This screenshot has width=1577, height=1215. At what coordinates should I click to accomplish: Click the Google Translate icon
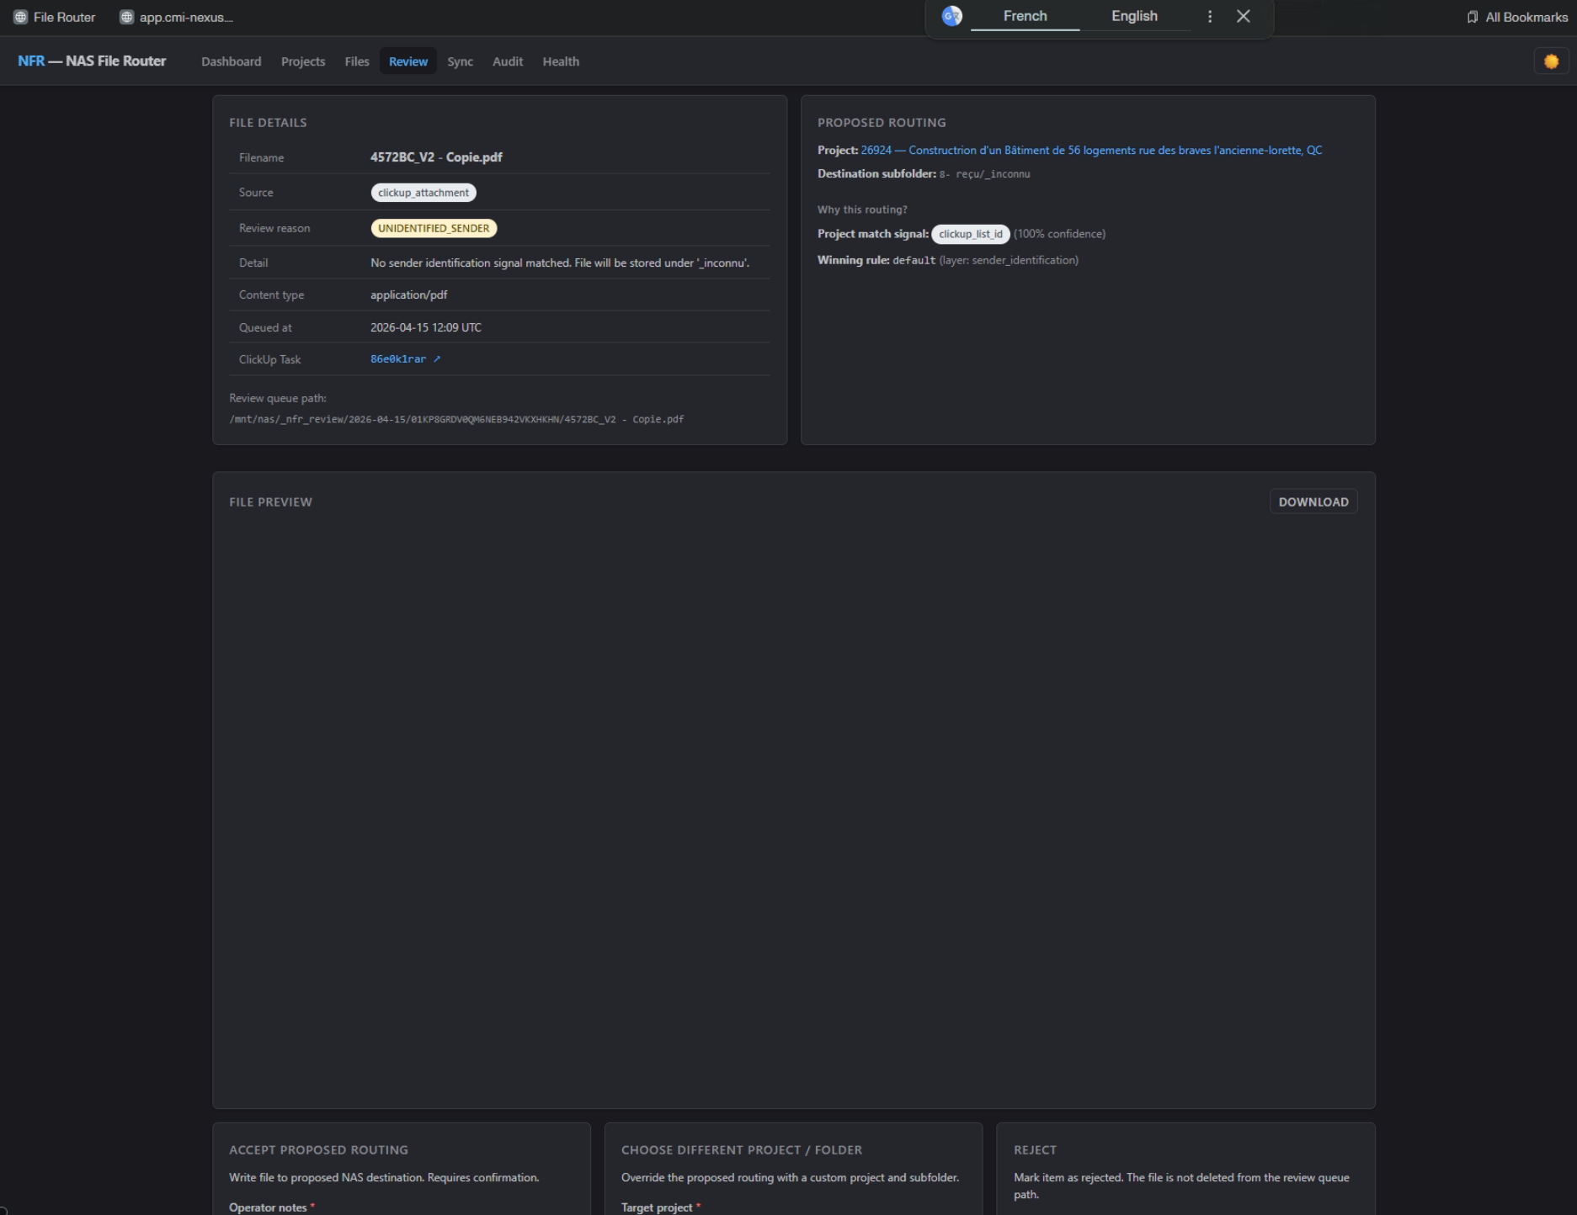951,17
